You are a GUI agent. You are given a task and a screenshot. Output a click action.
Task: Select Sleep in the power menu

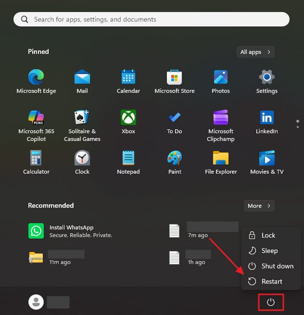(271, 251)
